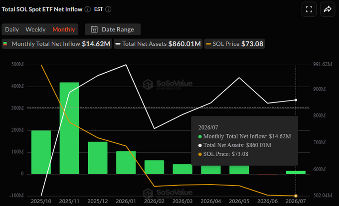Click the small 2026/07 green bar

(296, 172)
